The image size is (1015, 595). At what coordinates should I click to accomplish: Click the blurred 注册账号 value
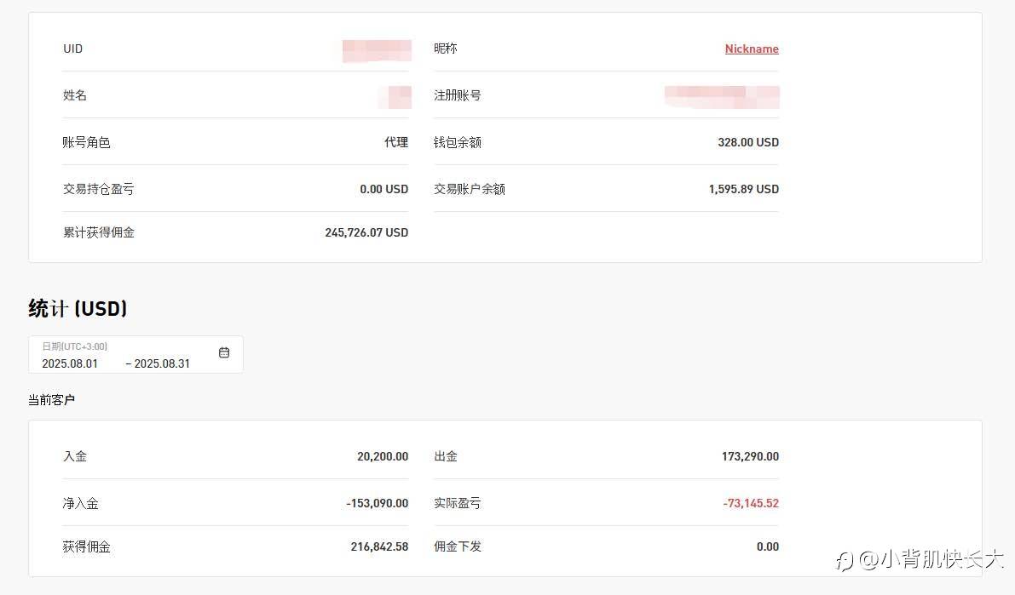[x=722, y=96]
